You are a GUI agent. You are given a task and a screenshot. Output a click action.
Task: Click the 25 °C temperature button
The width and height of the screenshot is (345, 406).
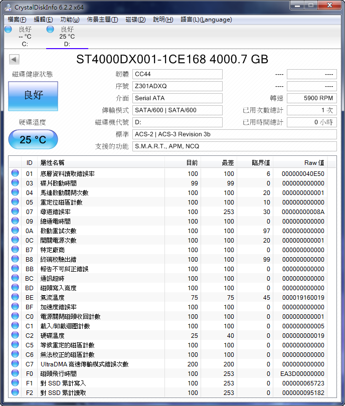click(x=33, y=139)
